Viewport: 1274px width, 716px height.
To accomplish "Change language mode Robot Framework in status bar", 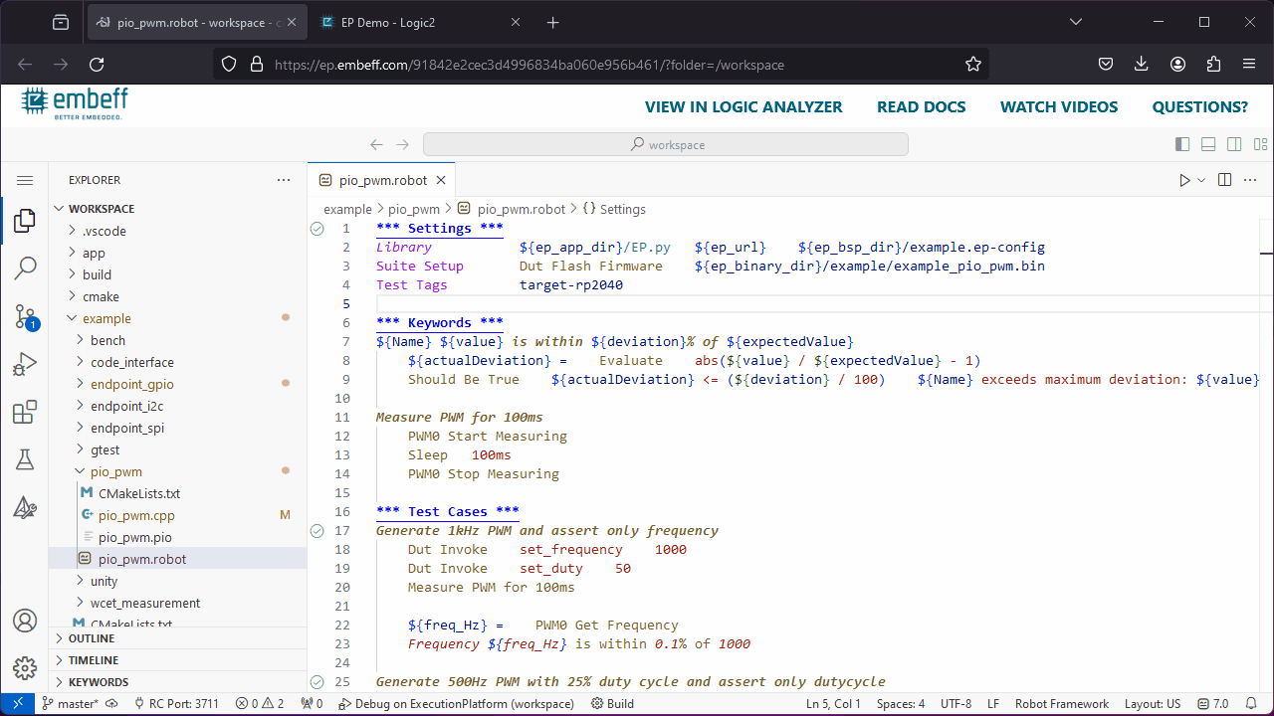I will (1062, 704).
